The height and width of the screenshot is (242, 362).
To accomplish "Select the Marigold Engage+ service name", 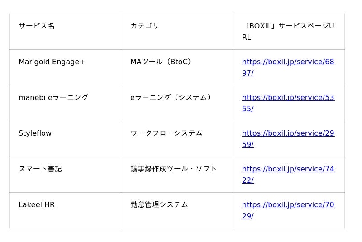I will pos(52,62).
